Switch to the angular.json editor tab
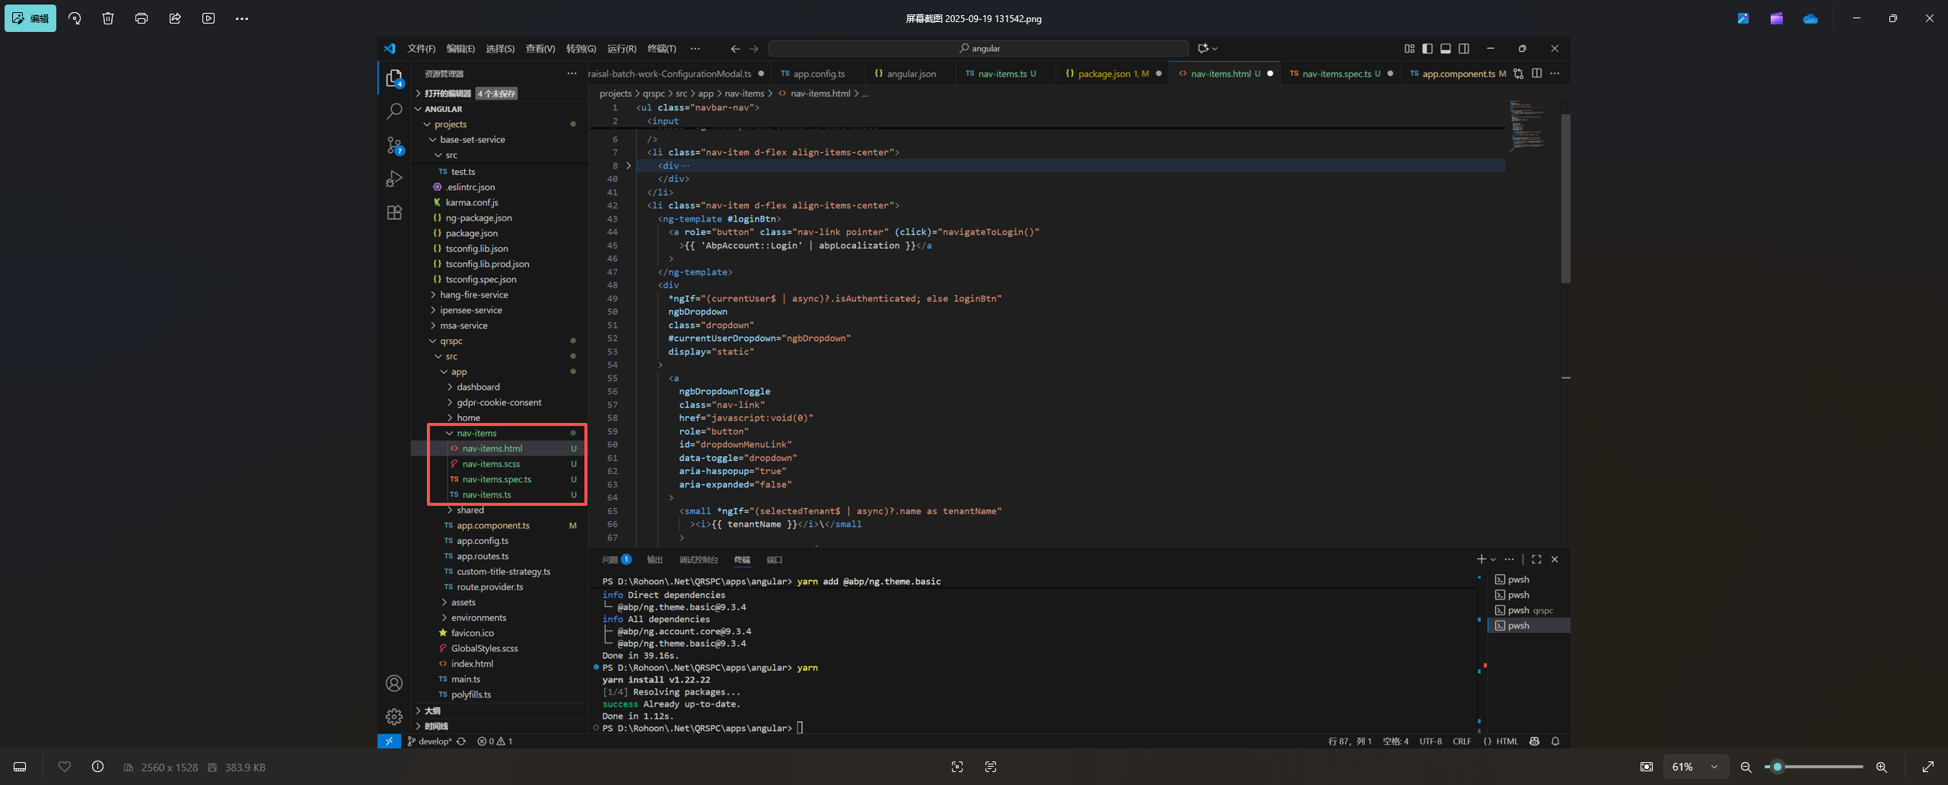The image size is (1948, 785). click(911, 74)
